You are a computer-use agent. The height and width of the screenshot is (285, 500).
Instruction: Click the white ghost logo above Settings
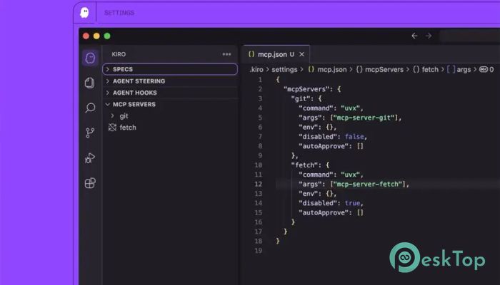[x=84, y=13]
